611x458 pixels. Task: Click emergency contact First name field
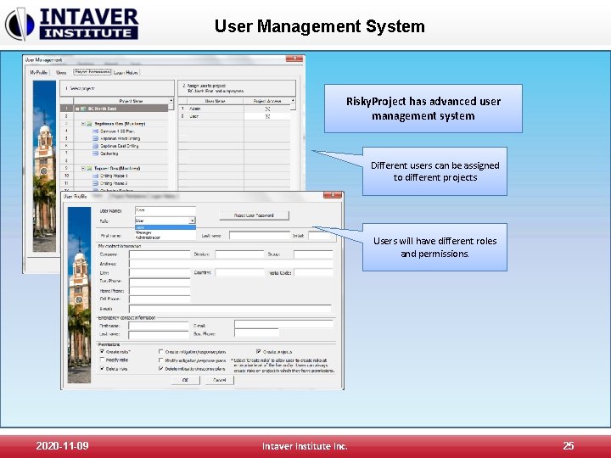click(x=159, y=326)
